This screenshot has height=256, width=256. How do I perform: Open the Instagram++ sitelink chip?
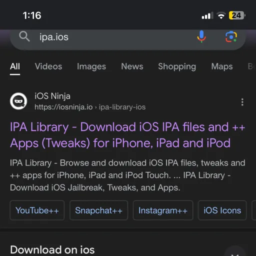tap(163, 210)
